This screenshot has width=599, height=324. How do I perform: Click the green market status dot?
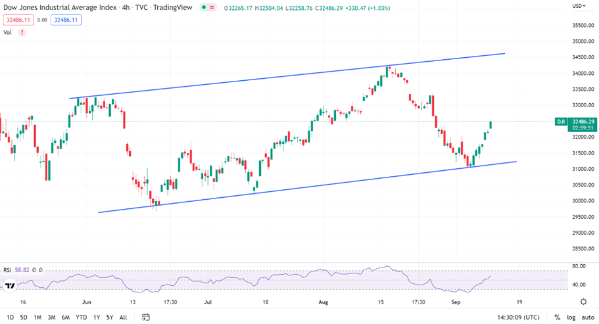click(204, 8)
